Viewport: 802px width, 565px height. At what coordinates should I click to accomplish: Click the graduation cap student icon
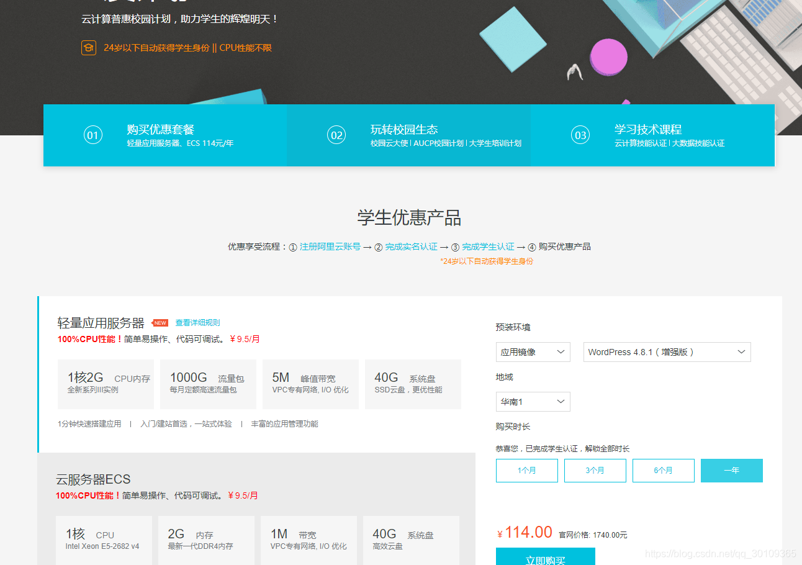(x=89, y=48)
